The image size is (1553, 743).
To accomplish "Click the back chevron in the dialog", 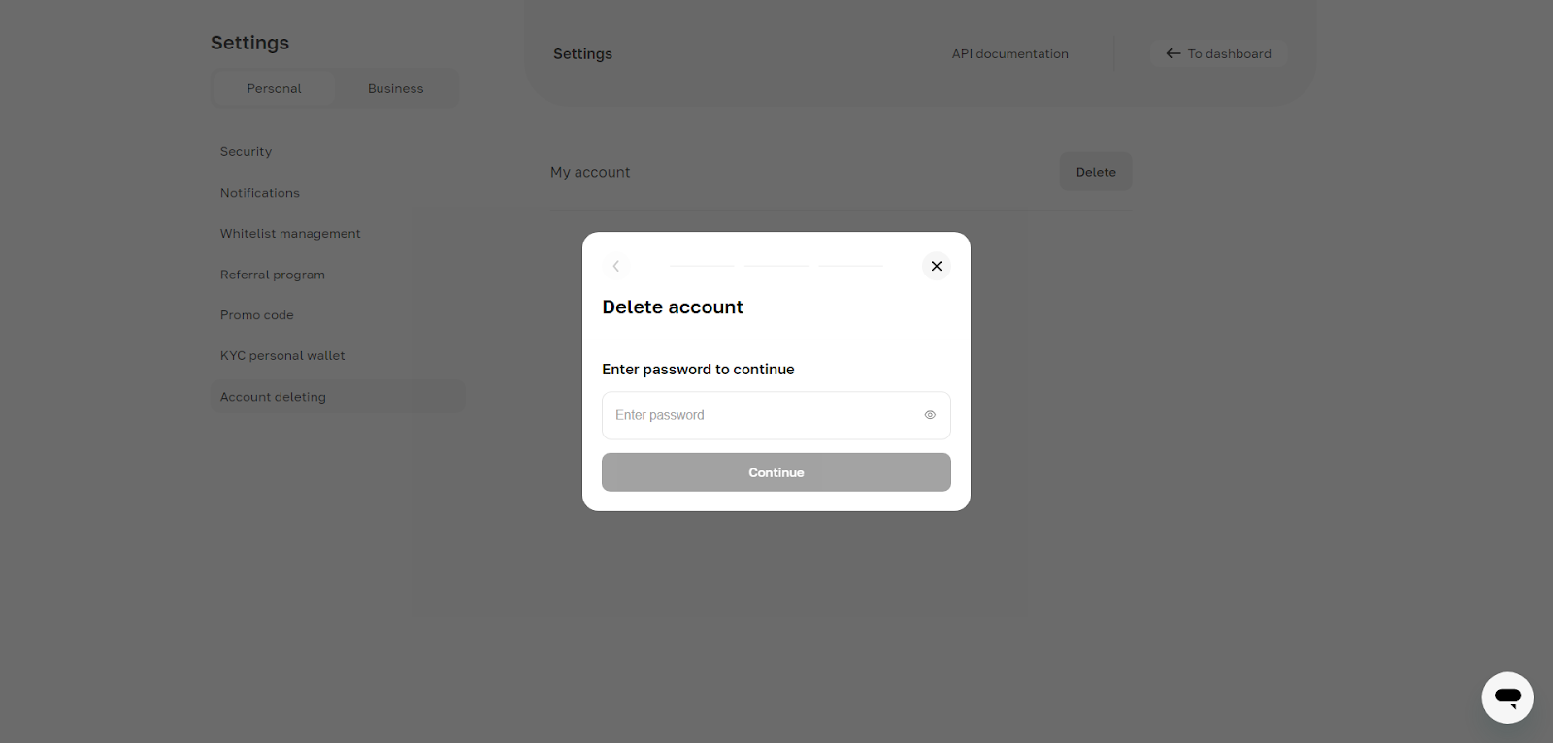I will pyautogui.click(x=616, y=266).
